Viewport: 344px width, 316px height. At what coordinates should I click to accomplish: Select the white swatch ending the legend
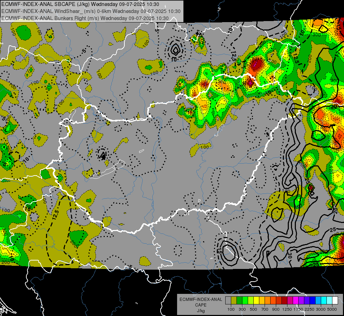[x=335, y=301]
